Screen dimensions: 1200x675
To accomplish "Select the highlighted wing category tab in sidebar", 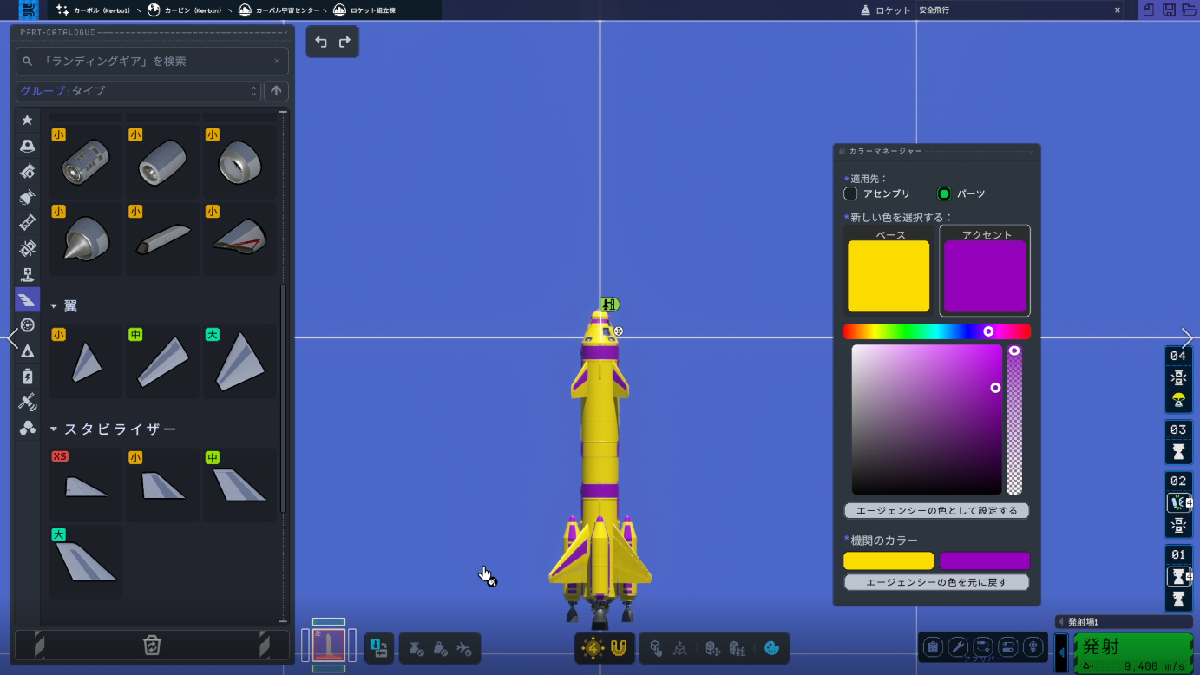I will [x=27, y=299].
